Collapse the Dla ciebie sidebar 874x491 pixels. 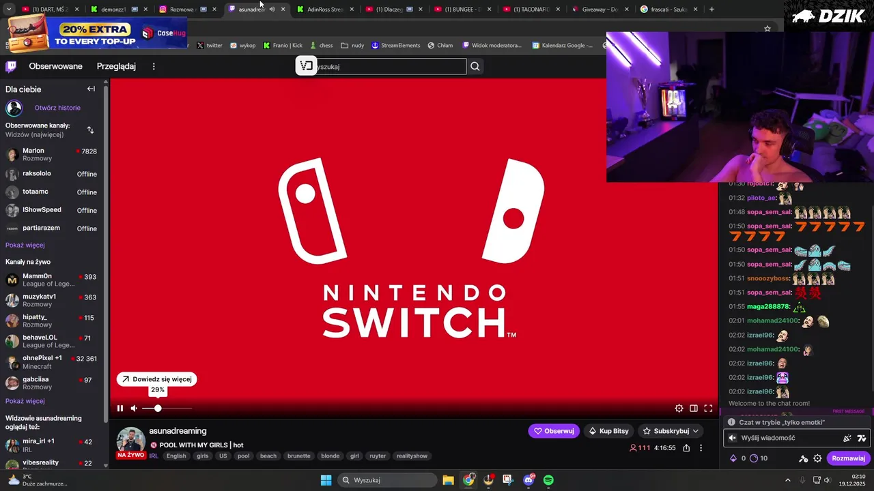pos(91,89)
